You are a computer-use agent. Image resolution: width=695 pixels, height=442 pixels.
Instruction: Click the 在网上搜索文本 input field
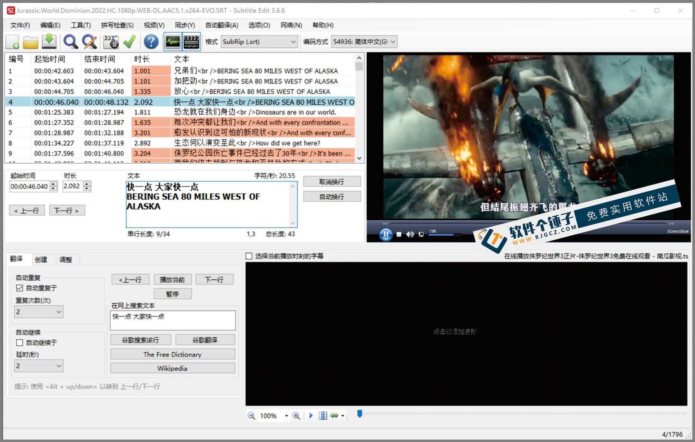173,320
